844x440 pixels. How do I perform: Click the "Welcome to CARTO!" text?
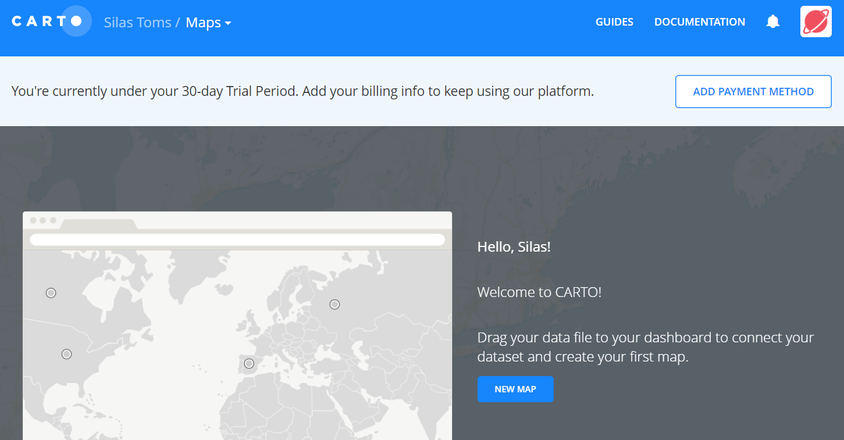539,292
